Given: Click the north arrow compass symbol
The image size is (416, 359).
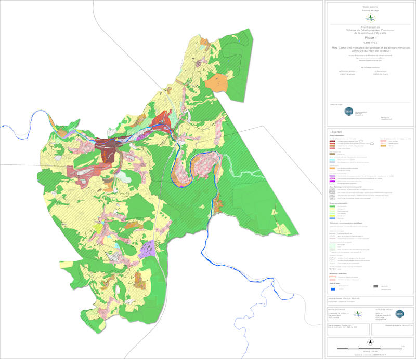Looking at the screenshot, I should click(370, 342).
